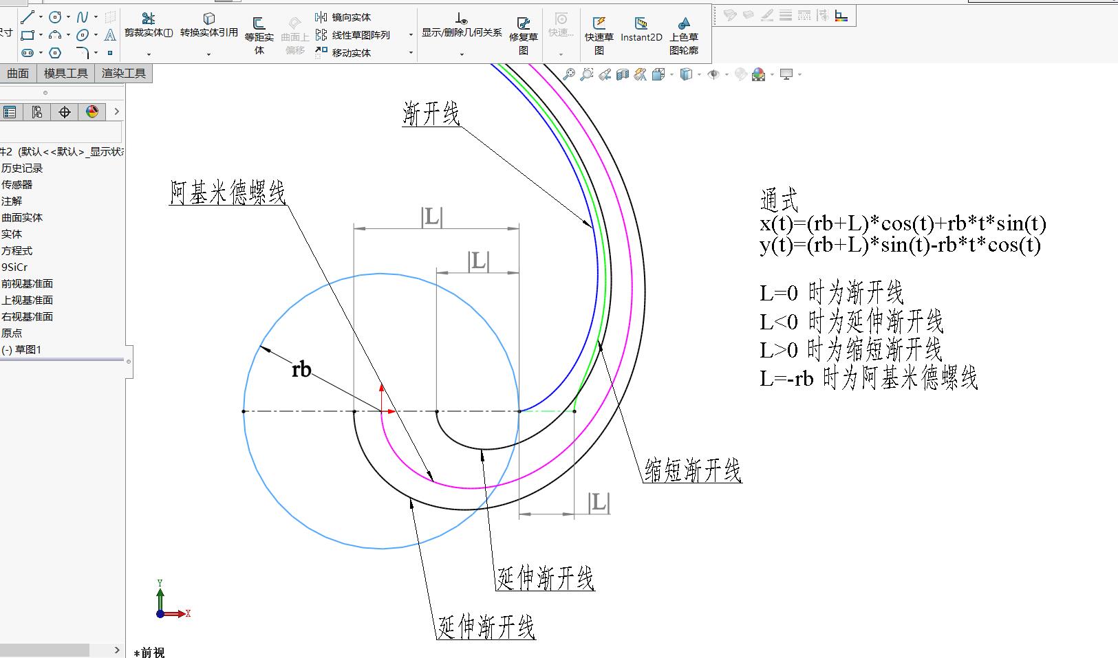This screenshot has width=1118, height=658.
Task: Select the Corner Rectangle tool
Action: point(26,35)
